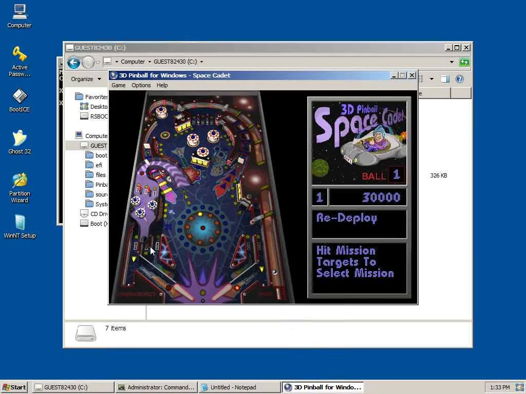This screenshot has height=394, width=526.
Task: Click the 326 KB size value in Explorer
Action: 439,175
